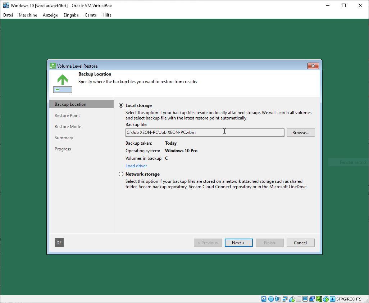Click the shared folders icon in VirtualBox status bar
The image size is (369, 303).
pos(298,299)
